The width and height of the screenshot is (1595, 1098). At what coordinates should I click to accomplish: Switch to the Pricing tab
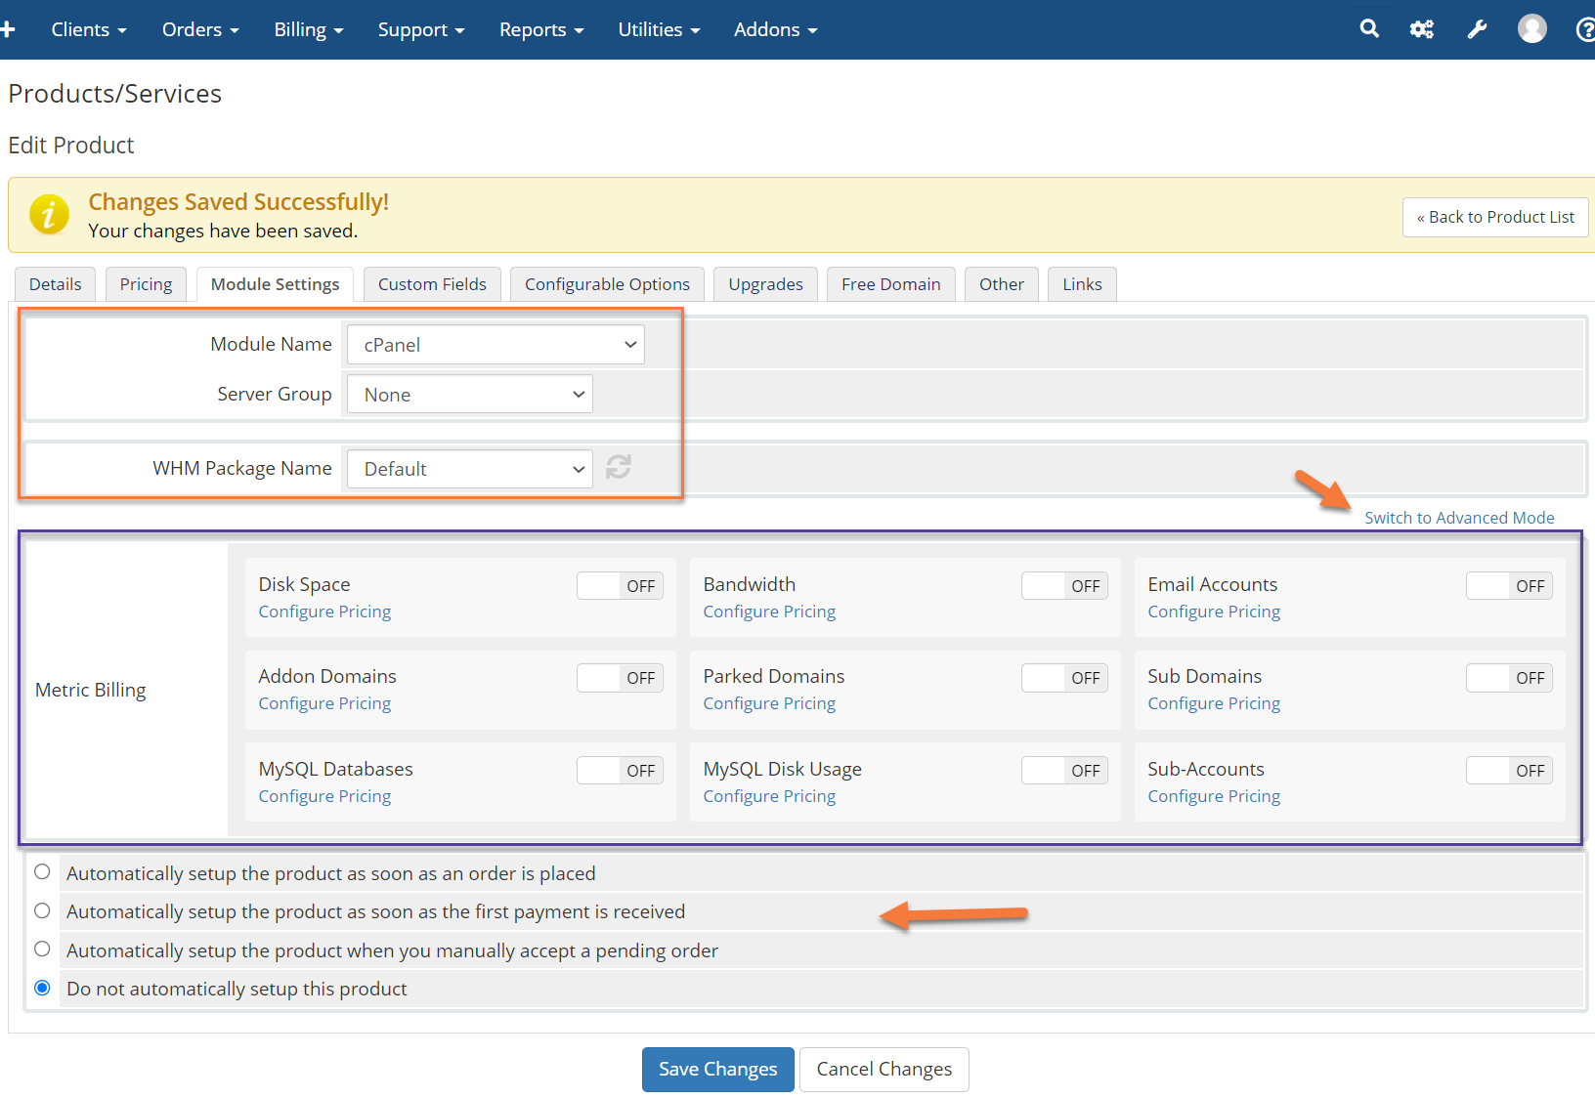tap(146, 284)
